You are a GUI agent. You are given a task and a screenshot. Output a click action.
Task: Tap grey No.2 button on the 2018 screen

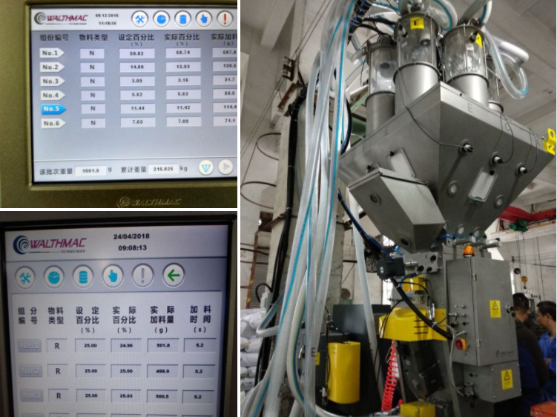pos(30,371)
